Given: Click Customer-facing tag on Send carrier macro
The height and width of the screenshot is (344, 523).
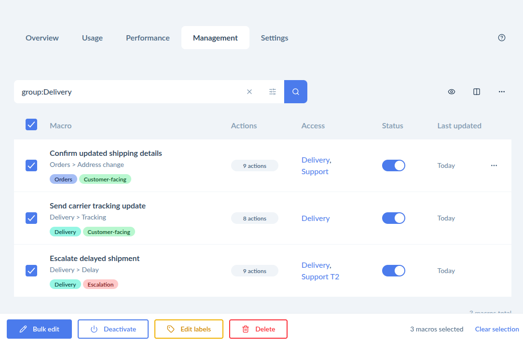Looking at the screenshot, I should tap(109, 232).
